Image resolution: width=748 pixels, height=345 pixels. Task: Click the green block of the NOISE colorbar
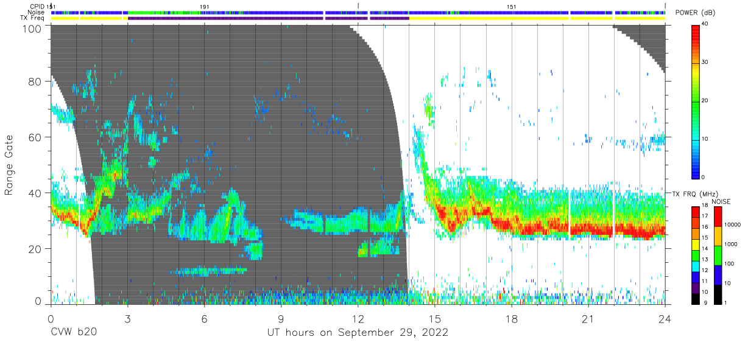coord(718,256)
